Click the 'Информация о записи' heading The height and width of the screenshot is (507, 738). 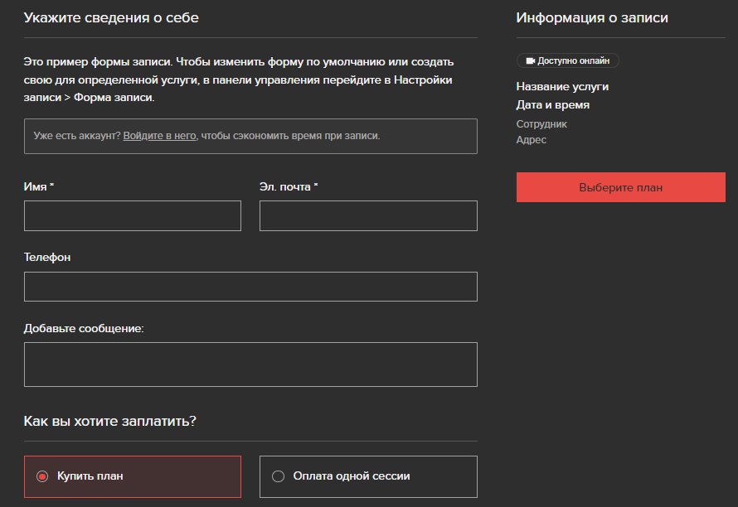(x=592, y=18)
